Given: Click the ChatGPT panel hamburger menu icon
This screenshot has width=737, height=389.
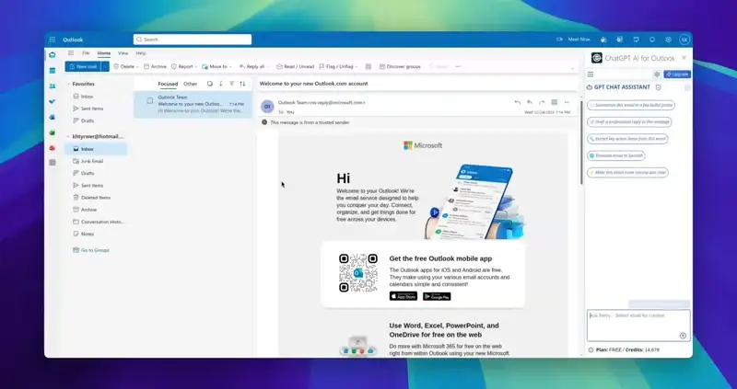Looking at the screenshot, I should click(591, 74).
